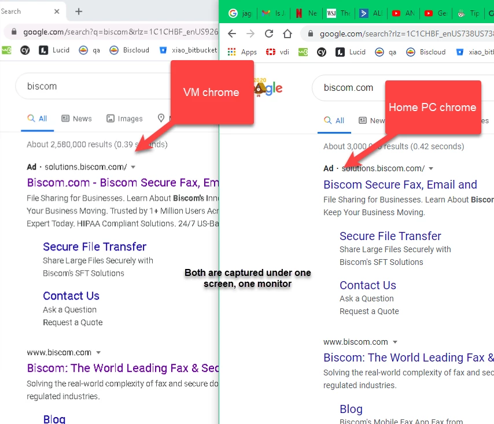
Task: Click the Home PC chrome address bar URL
Action: point(407,34)
